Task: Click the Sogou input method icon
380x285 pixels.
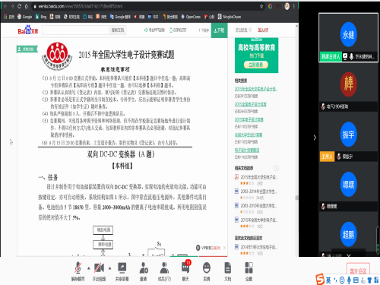Action: pos(320,279)
